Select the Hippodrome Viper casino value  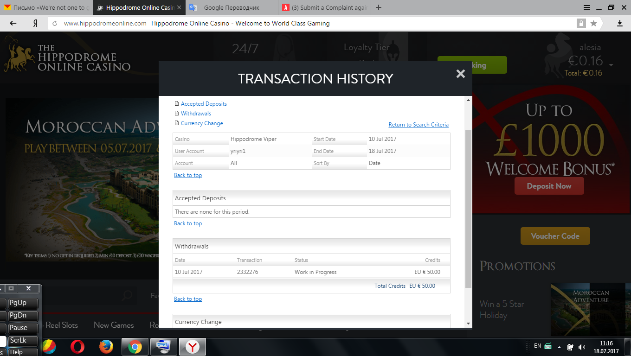[253, 139]
